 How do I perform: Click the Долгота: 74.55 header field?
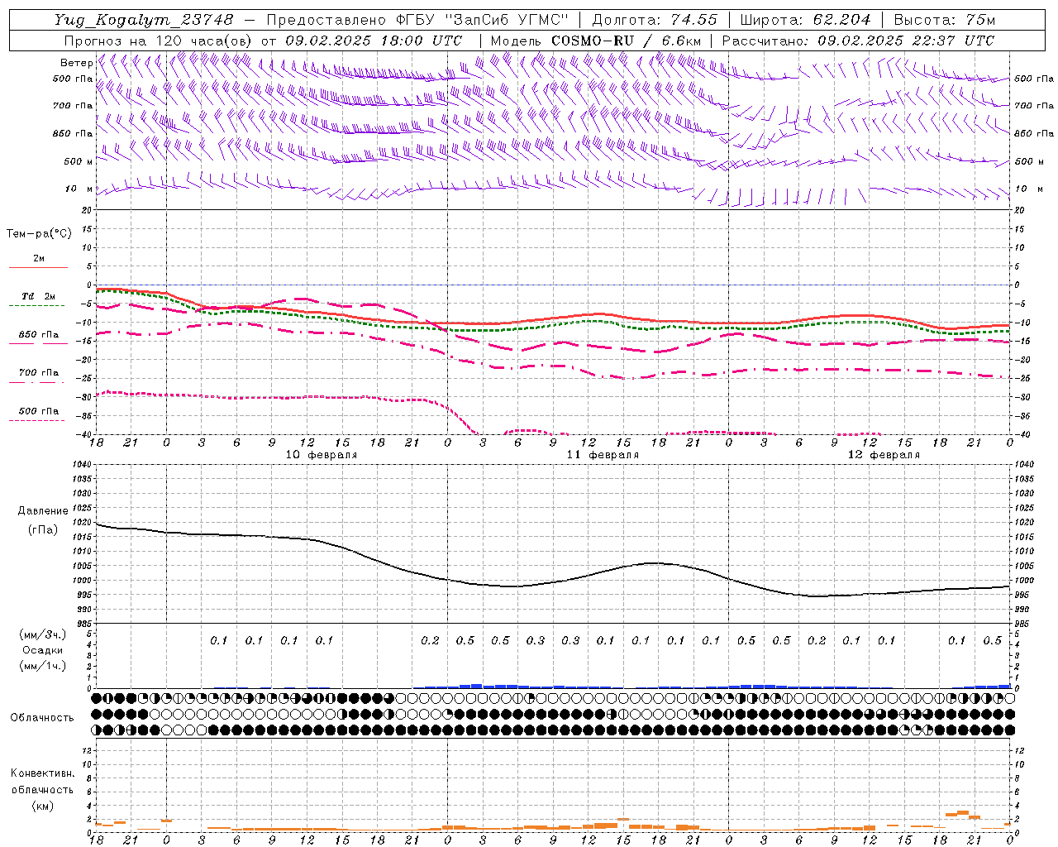point(655,19)
